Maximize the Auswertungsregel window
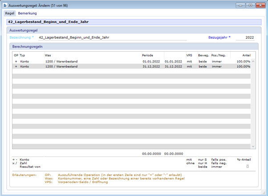Viewport: 268px width, 196px height. point(250,5)
